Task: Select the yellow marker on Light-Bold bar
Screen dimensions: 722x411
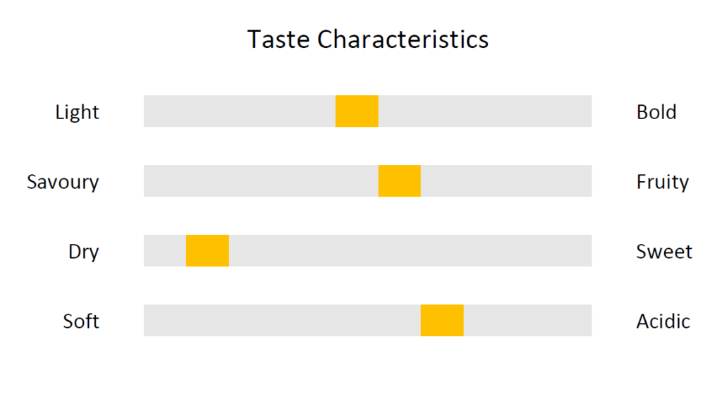Action: pyautogui.click(x=357, y=111)
